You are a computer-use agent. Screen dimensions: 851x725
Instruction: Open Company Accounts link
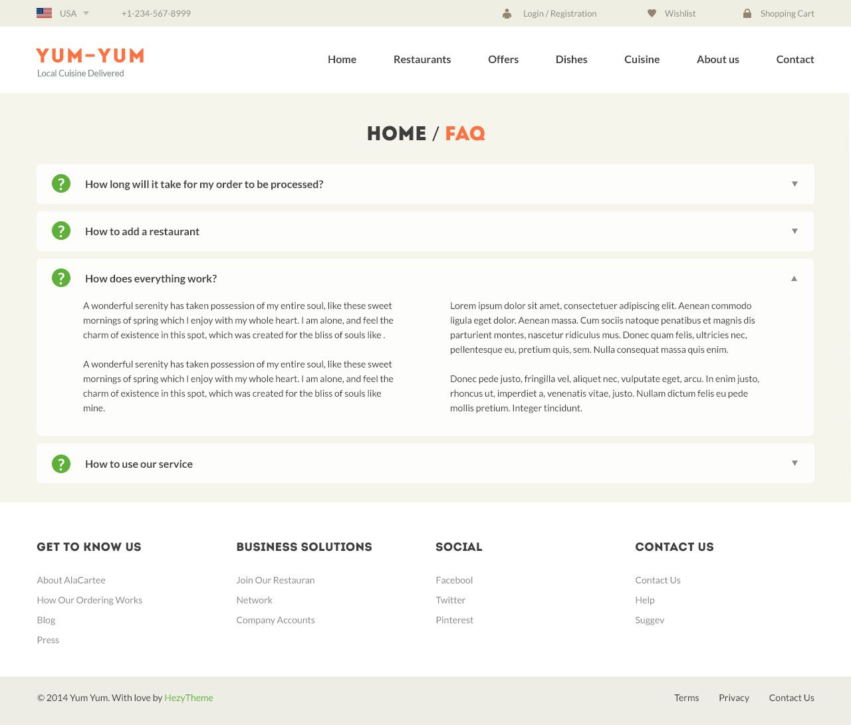(x=275, y=620)
